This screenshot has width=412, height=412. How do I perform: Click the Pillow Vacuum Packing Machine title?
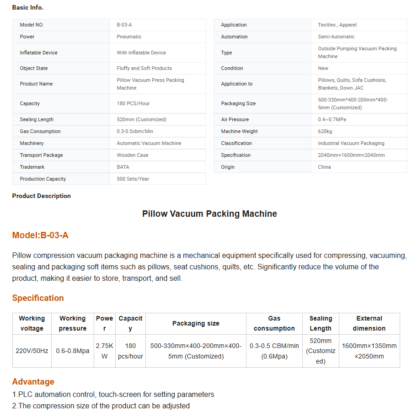click(x=209, y=214)
